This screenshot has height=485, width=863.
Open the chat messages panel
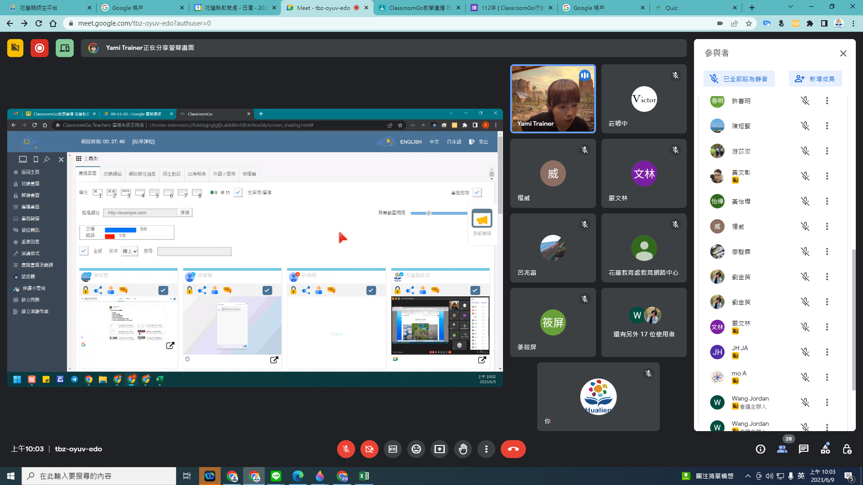pos(804,449)
